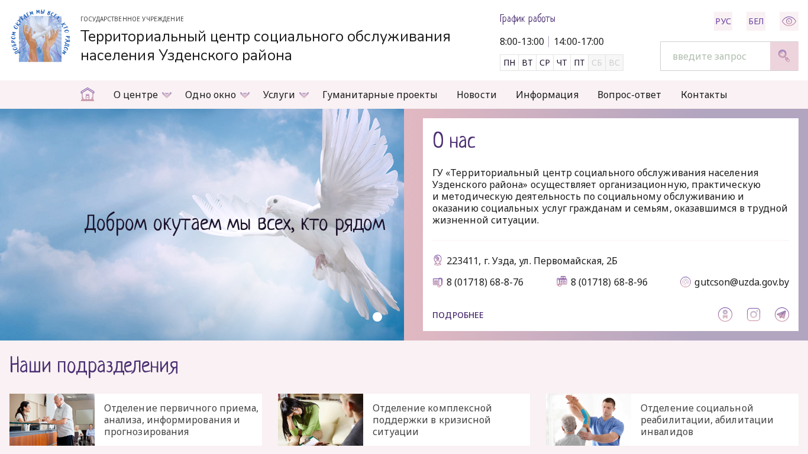Click the dove banner slogan Добром окутаем мы всех
808x454 pixels.
coord(235,223)
